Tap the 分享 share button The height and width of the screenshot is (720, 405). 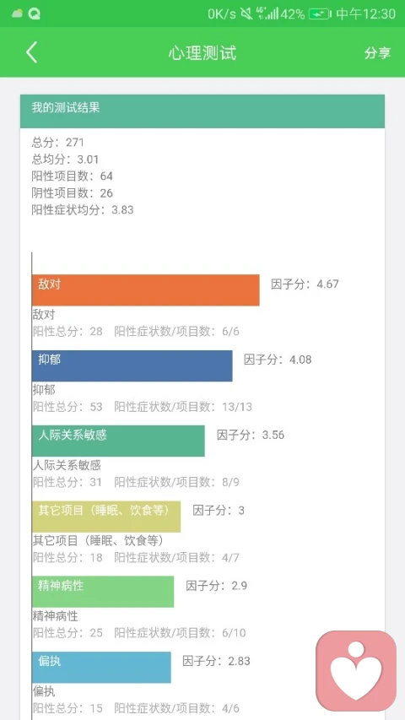pos(377,53)
